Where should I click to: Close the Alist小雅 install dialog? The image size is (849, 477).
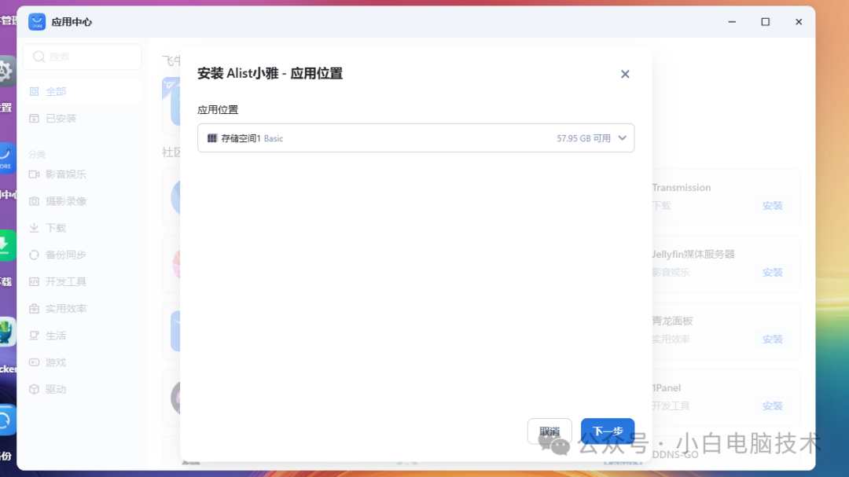(x=625, y=74)
